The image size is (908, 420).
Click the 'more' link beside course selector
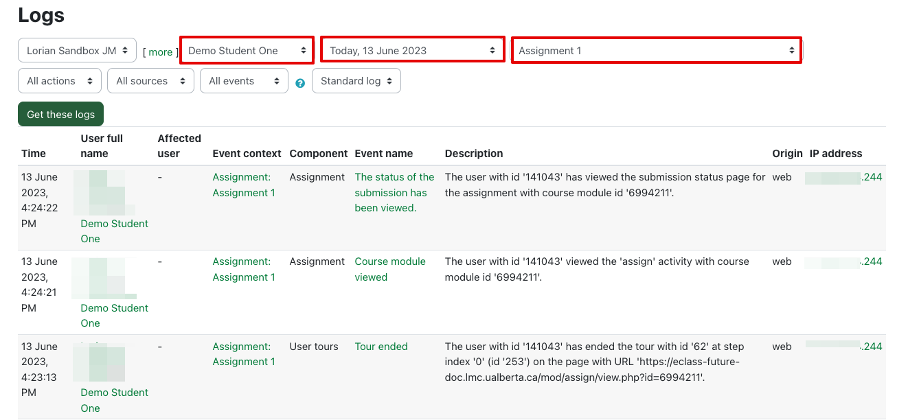point(161,52)
